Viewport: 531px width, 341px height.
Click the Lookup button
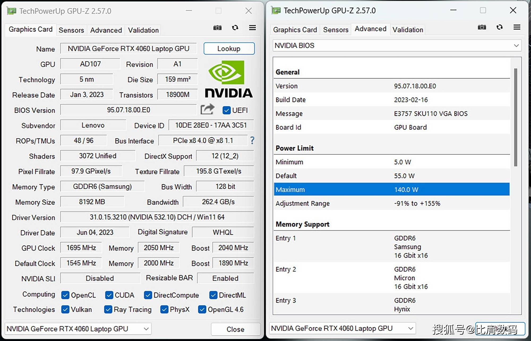(x=229, y=49)
